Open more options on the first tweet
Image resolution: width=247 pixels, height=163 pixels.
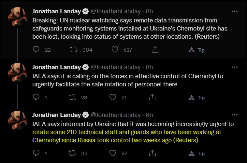(234, 11)
